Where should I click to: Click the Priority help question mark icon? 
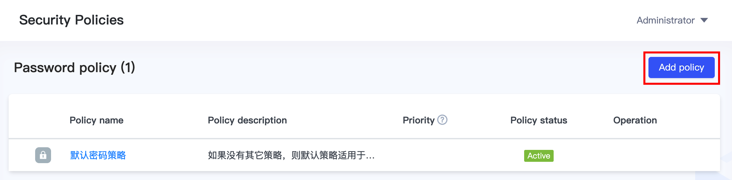click(442, 120)
